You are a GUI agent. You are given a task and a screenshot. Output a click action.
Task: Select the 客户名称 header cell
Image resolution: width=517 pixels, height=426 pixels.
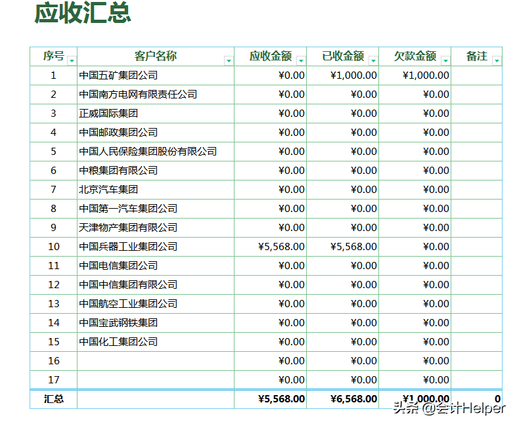tap(156, 56)
